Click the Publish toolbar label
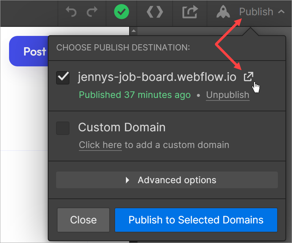The image size is (292, 243). (x=256, y=12)
